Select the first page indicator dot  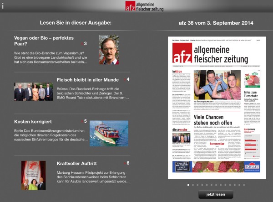click(188, 185)
